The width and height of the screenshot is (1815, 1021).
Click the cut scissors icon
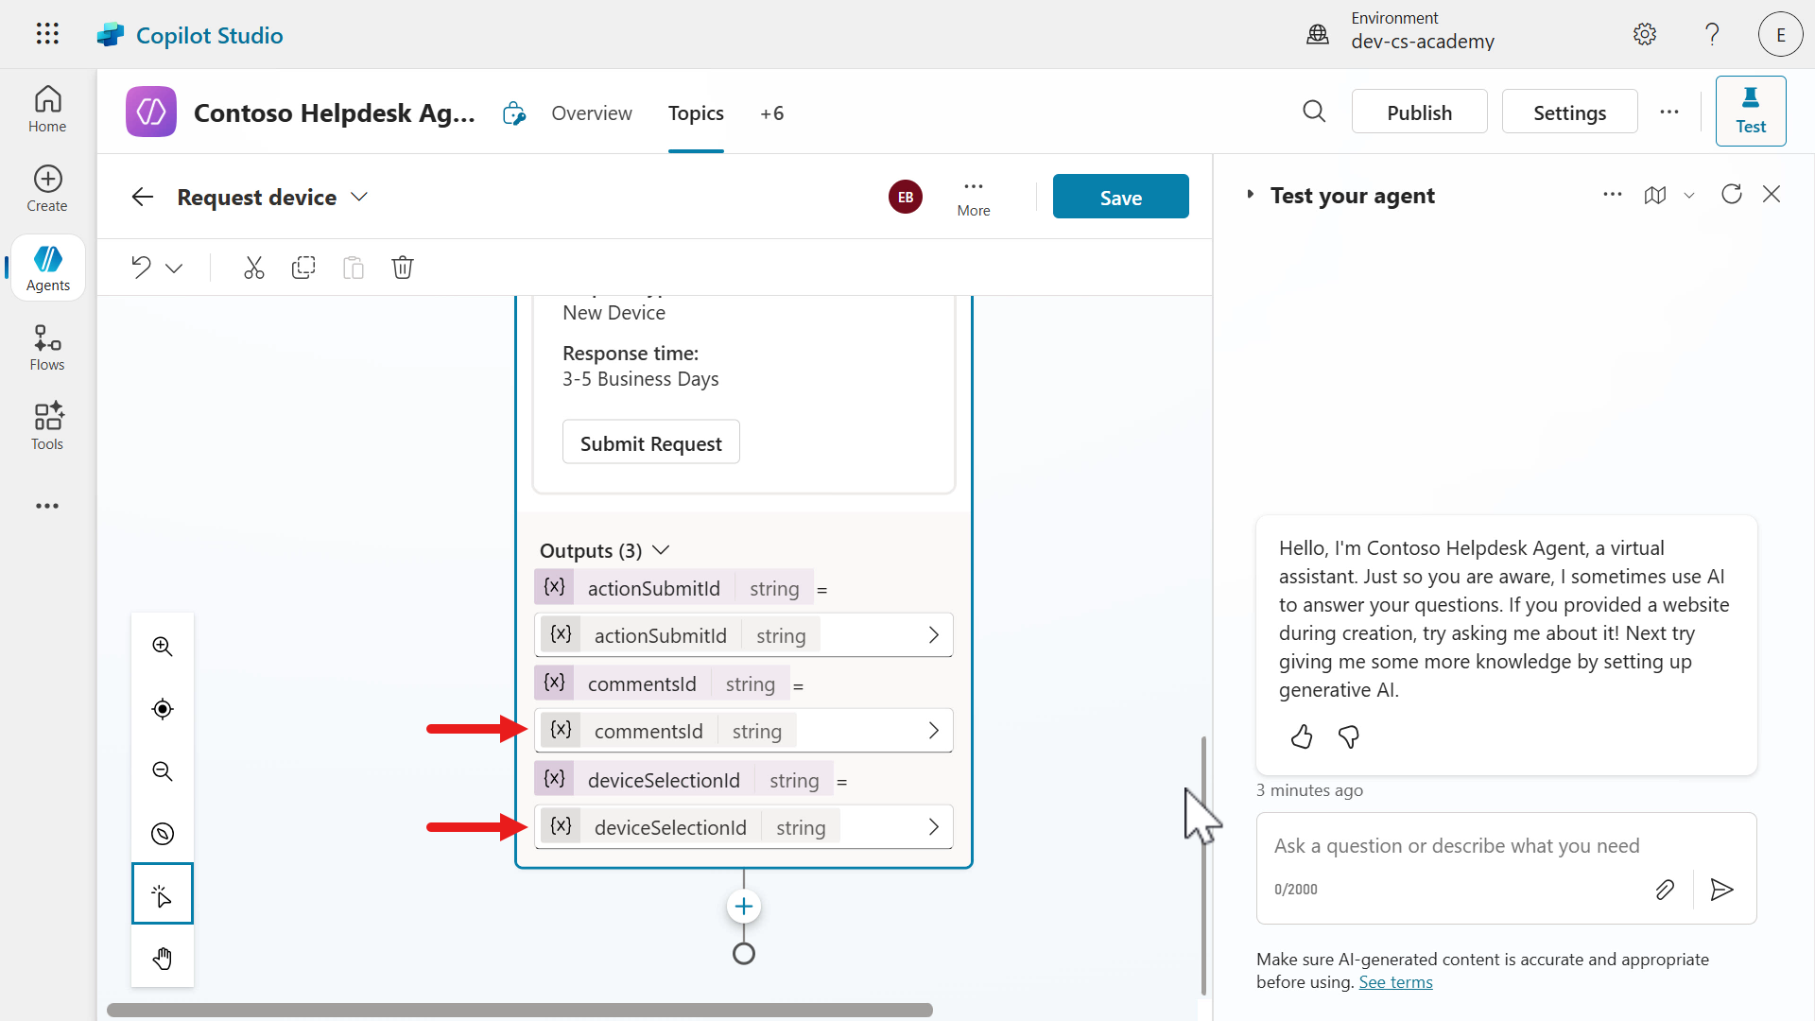(253, 268)
